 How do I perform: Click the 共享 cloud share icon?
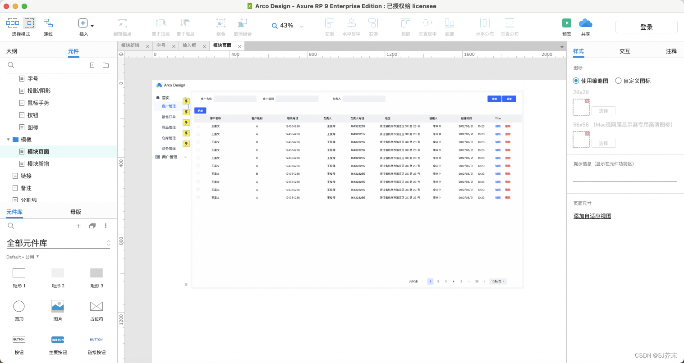(x=585, y=23)
